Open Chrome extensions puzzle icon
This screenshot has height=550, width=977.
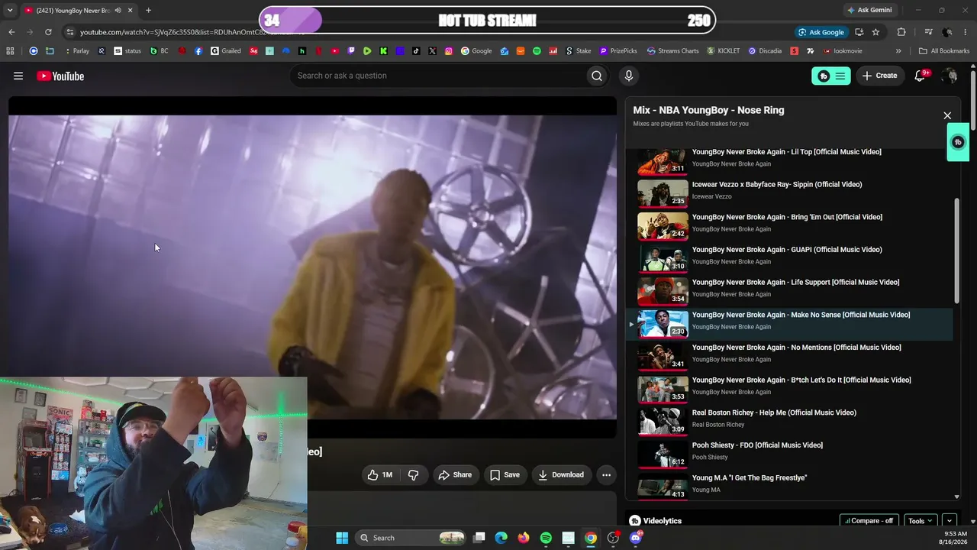(x=901, y=32)
